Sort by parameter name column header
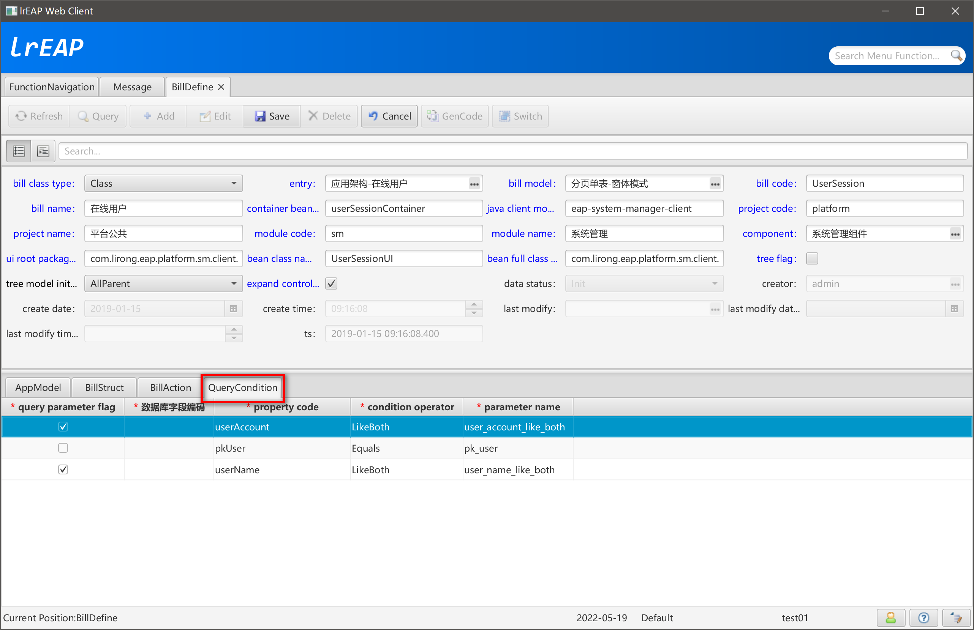This screenshot has width=974, height=630. point(518,407)
